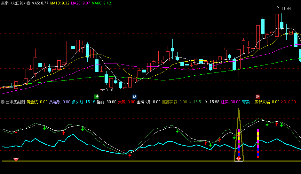Click the 红买: 30.00 value

pos(231,102)
